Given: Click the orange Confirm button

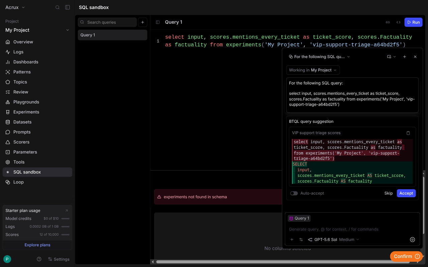Looking at the screenshot, I should point(406,256).
